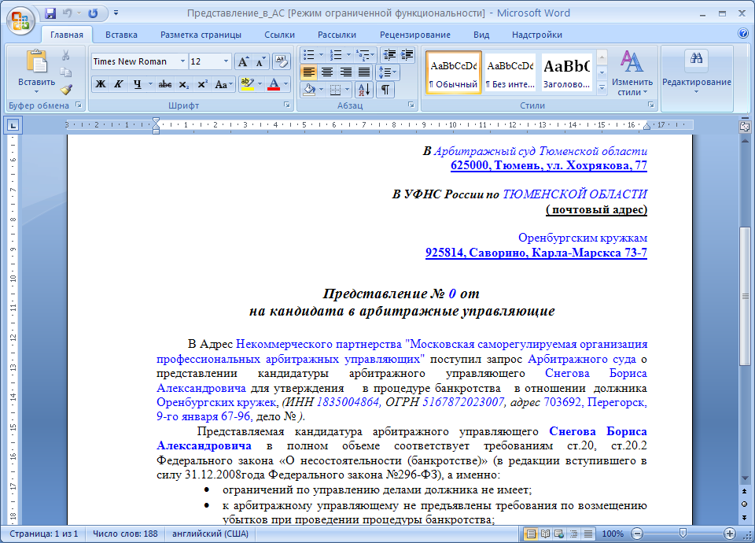This screenshot has width=755, height=543.
Task: Click the Increase Indent icon
Action: [407, 55]
